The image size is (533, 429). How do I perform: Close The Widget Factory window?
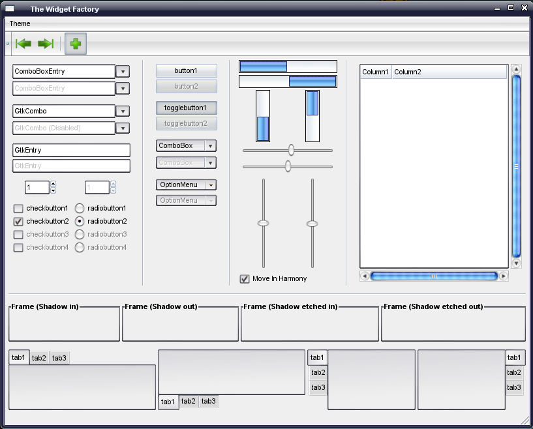point(525,7)
